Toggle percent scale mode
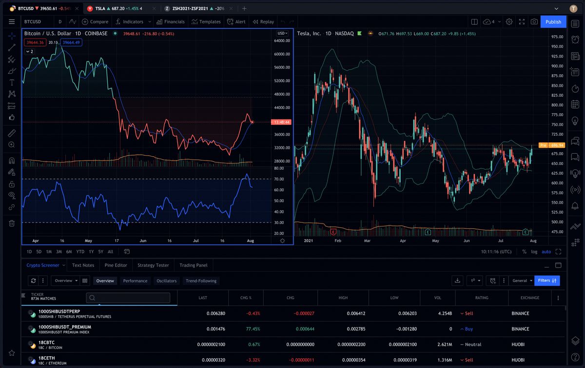 pos(524,252)
